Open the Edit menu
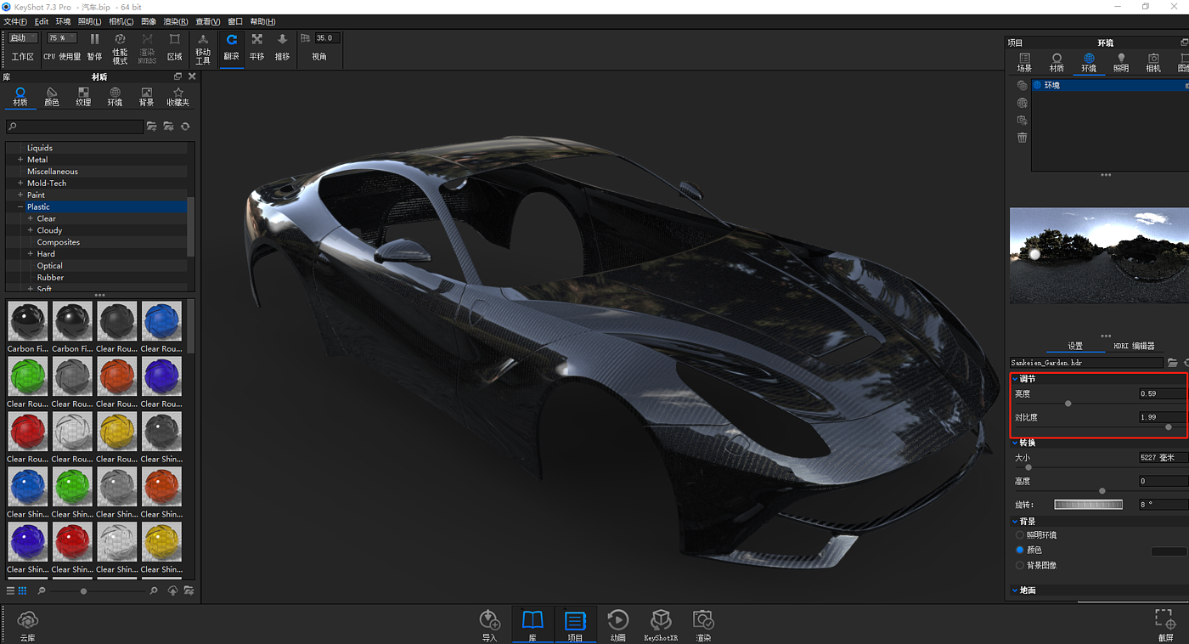The width and height of the screenshot is (1189, 644). click(x=41, y=21)
